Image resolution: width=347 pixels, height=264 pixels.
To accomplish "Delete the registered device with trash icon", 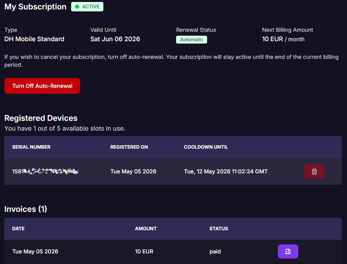I will coord(314,171).
